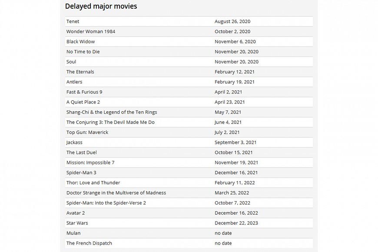Click Top Gun: Maverick title
378x252 pixels.
87,132
